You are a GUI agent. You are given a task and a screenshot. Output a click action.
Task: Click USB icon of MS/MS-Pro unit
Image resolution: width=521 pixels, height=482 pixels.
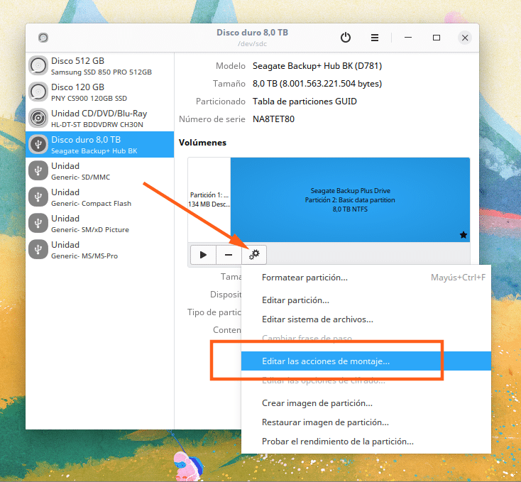pyautogui.click(x=38, y=249)
